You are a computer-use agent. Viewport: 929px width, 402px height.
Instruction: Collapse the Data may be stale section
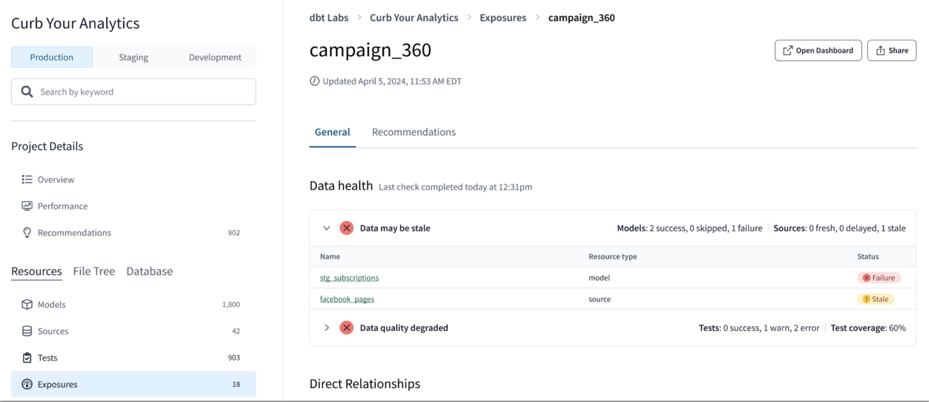coord(327,228)
